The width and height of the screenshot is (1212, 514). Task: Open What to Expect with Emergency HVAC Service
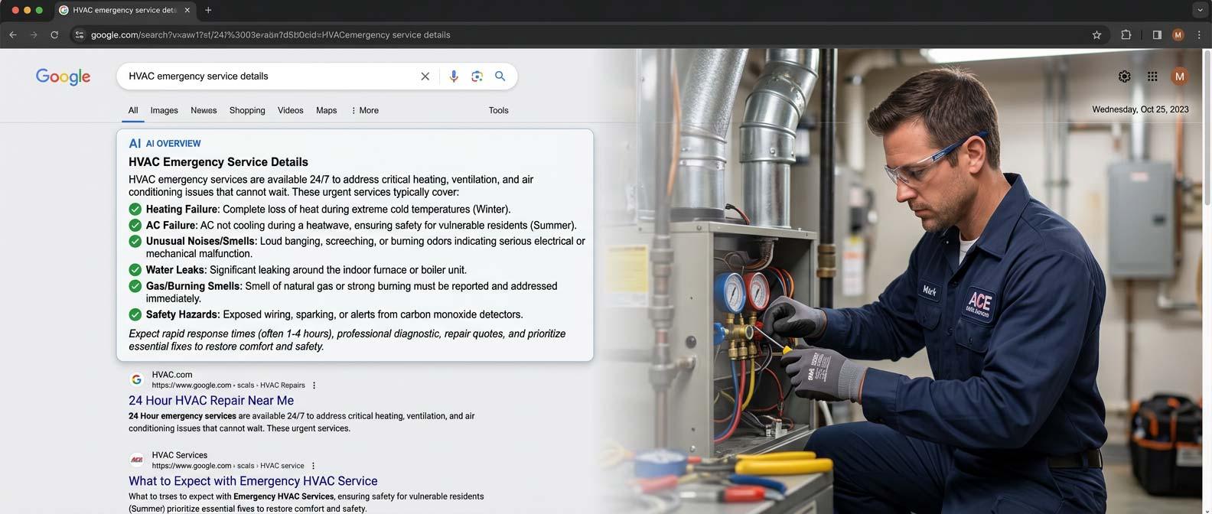tap(252, 481)
